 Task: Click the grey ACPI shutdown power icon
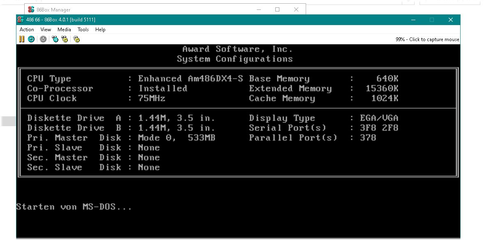(43, 39)
